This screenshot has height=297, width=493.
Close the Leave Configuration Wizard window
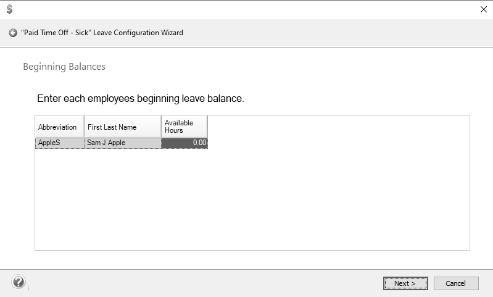click(x=483, y=9)
